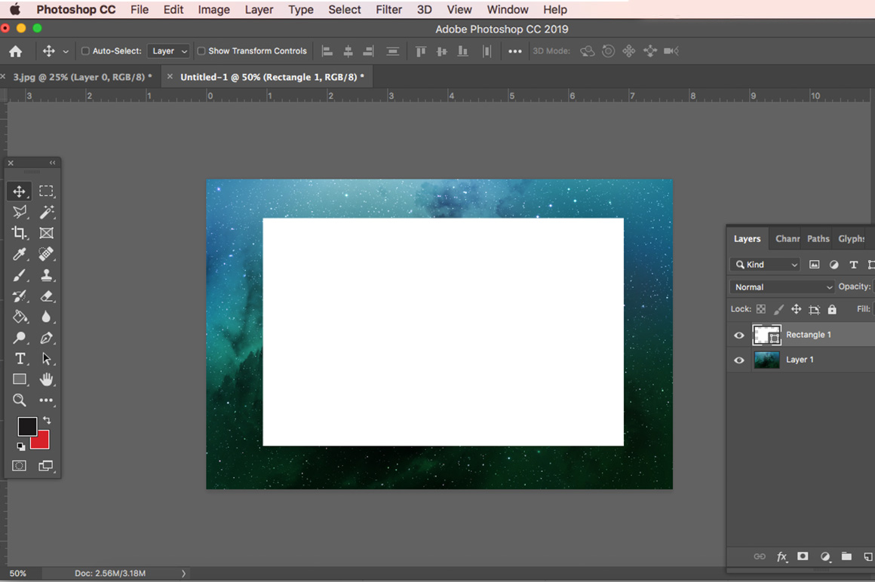
Task: Reset default foreground and background colors
Action: (x=20, y=446)
